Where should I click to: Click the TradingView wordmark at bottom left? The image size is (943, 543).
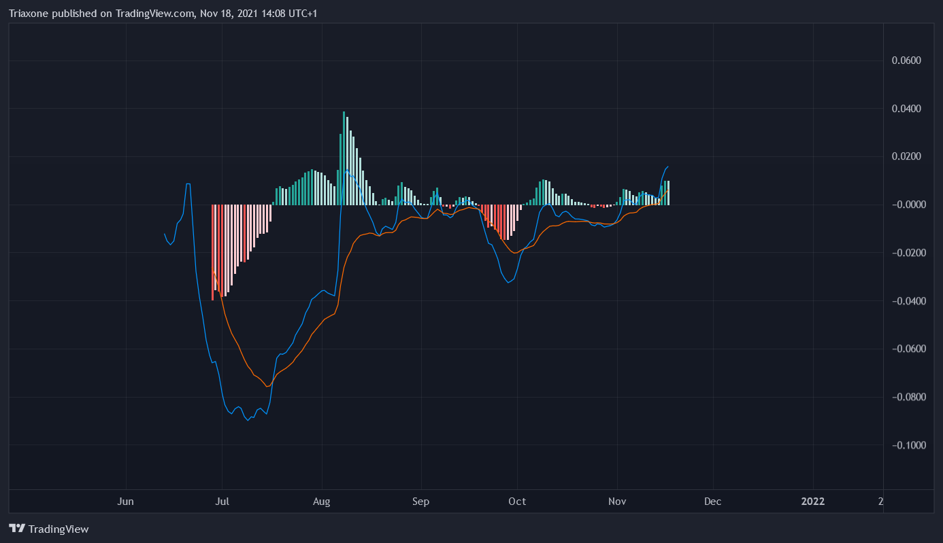click(x=59, y=529)
